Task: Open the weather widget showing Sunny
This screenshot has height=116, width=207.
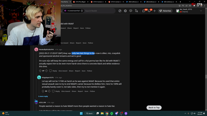Action: click(x=5, y=113)
